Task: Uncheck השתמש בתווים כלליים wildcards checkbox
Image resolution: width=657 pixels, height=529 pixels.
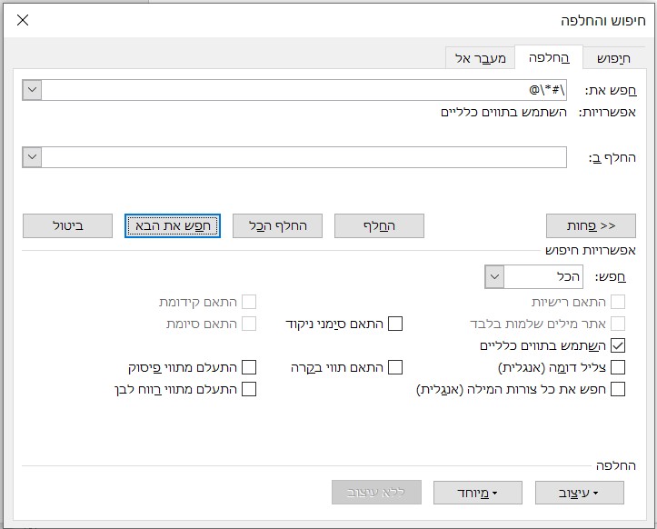Action: click(619, 345)
